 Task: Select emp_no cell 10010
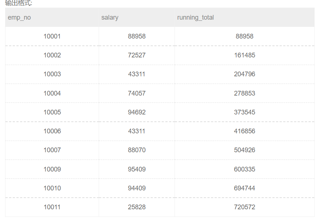52,188
